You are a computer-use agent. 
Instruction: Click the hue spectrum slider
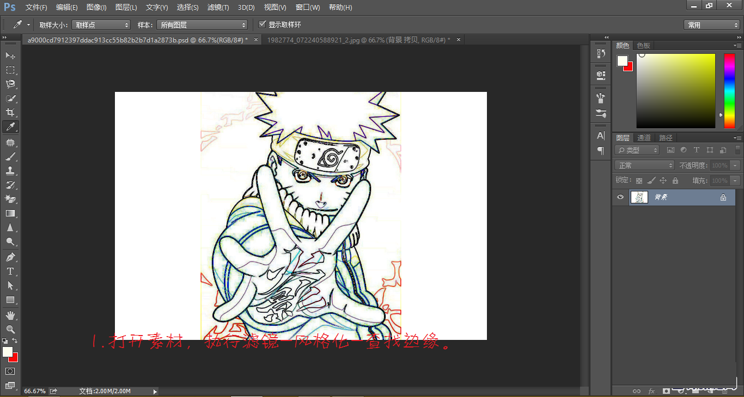729,91
